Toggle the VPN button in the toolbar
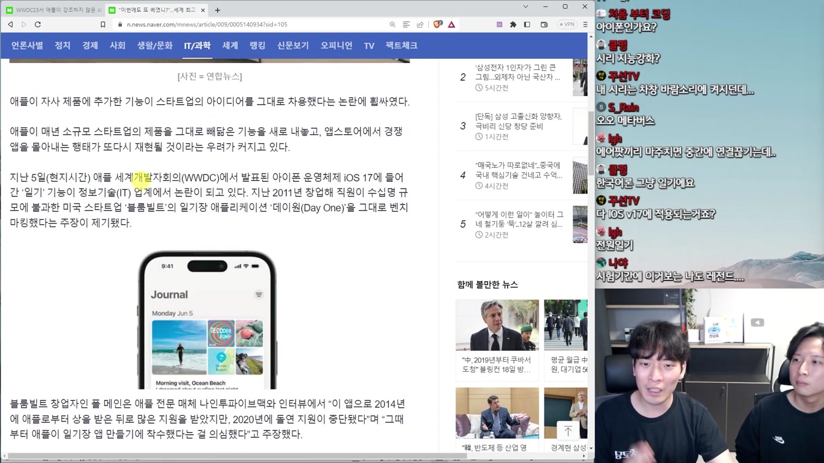The image size is (824, 463). (567, 24)
